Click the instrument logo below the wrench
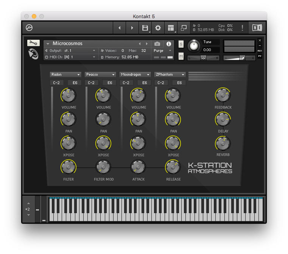Viewport: 288px width, 254px height. (33, 54)
